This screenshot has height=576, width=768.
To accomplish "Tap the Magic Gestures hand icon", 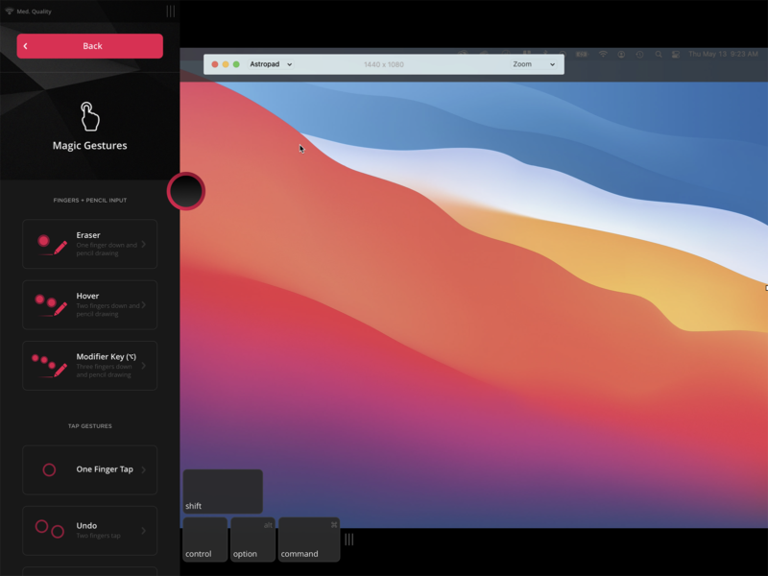I will [x=89, y=116].
